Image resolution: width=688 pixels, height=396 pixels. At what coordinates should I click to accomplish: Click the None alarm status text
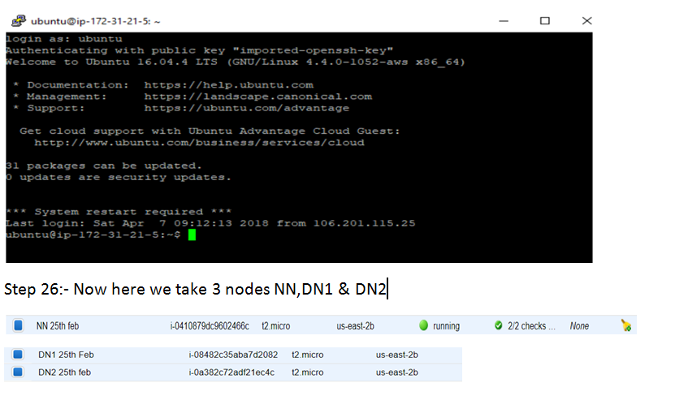point(579,326)
